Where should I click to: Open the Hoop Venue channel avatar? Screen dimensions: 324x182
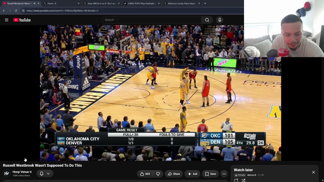tap(7, 173)
